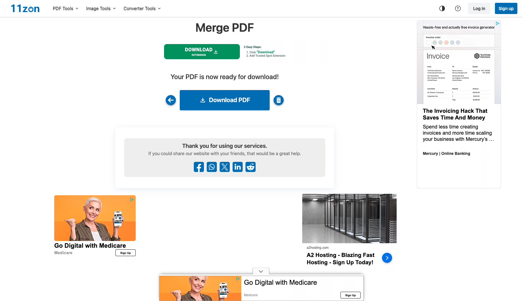Expand the PDF Tools menu
The width and height of the screenshot is (523, 301).
pos(66,9)
